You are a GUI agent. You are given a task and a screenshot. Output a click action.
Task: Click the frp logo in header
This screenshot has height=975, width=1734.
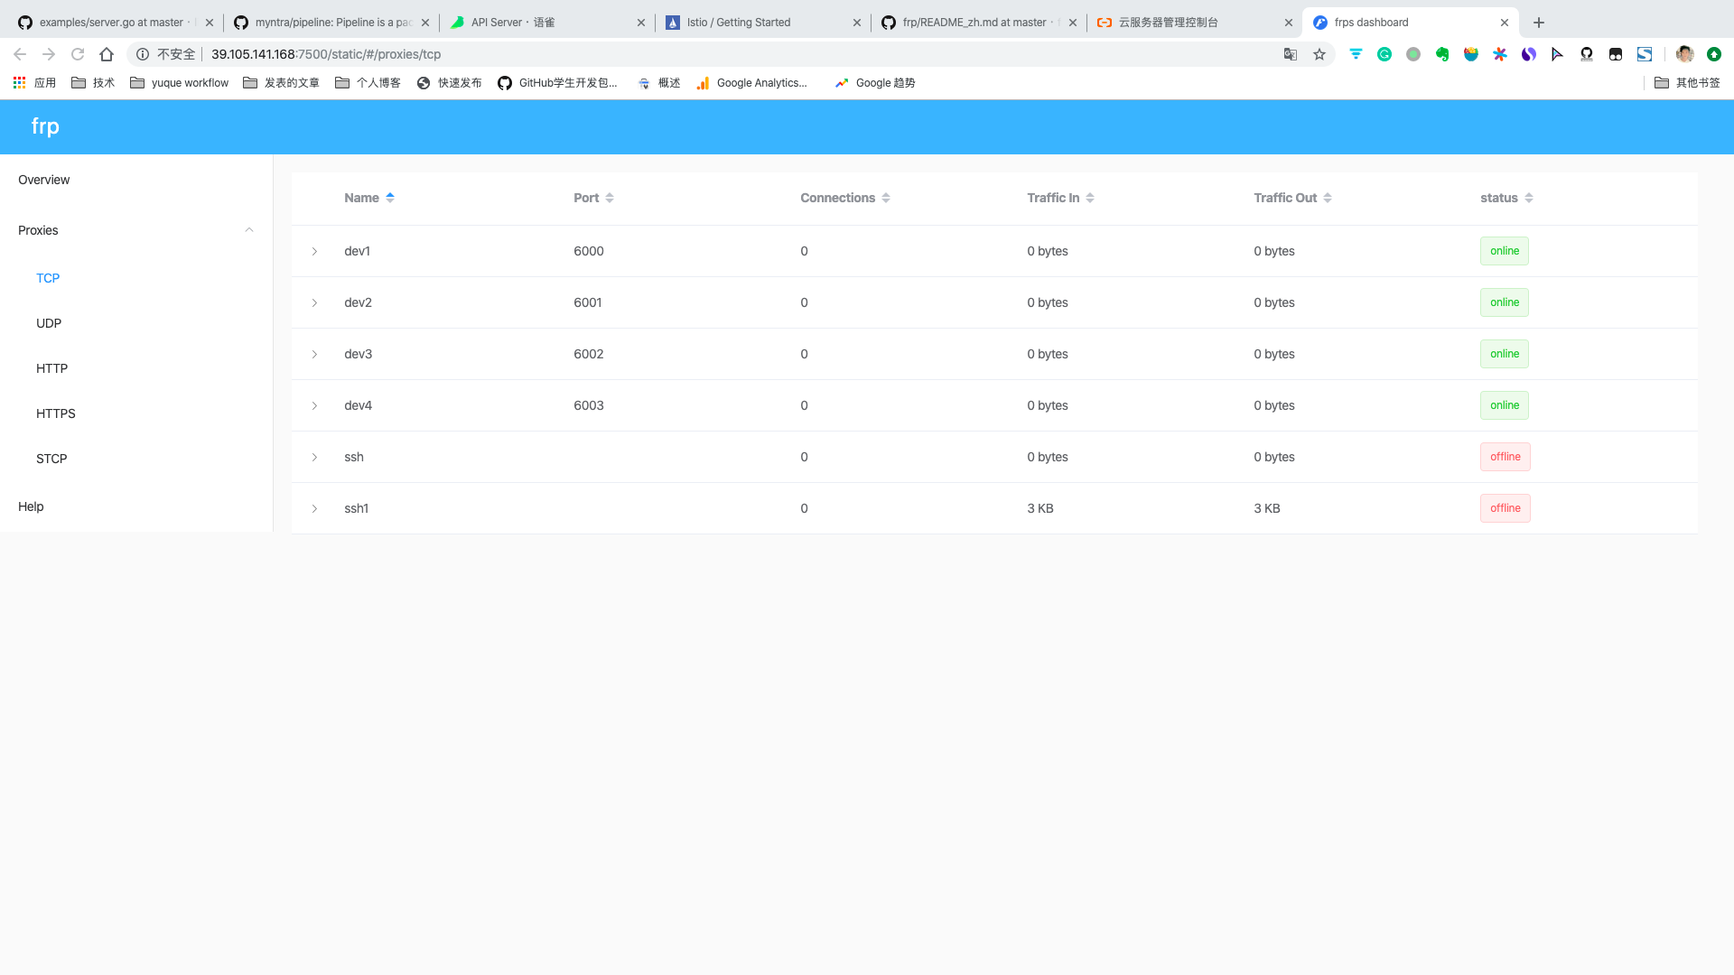[45, 126]
